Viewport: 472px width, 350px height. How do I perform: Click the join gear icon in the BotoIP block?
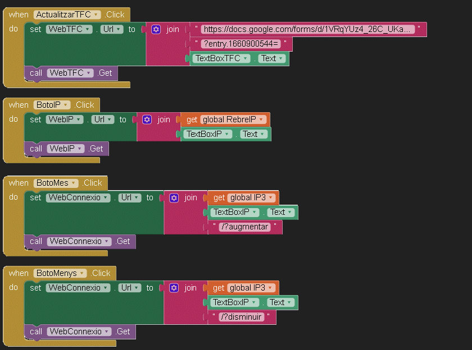coord(147,119)
